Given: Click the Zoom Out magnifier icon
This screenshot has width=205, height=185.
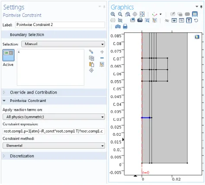Looking at the screenshot, I should [120, 14].
